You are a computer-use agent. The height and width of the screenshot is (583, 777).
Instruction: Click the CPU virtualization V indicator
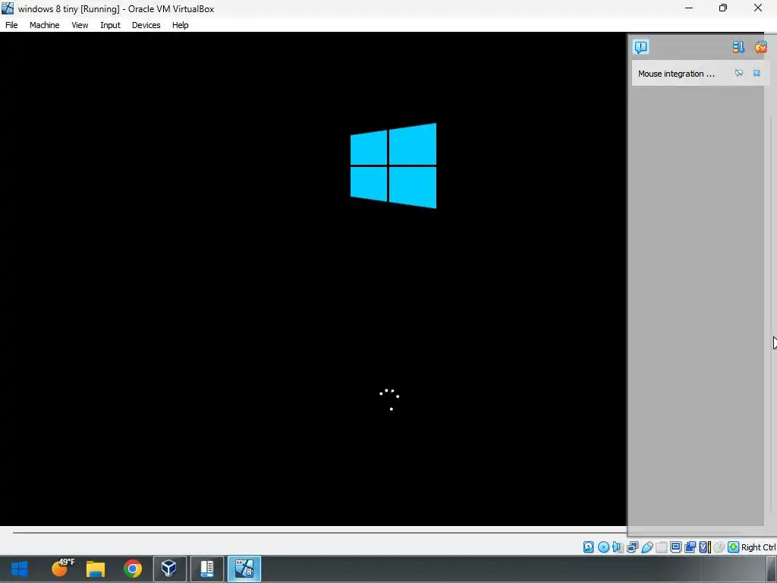point(705,547)
